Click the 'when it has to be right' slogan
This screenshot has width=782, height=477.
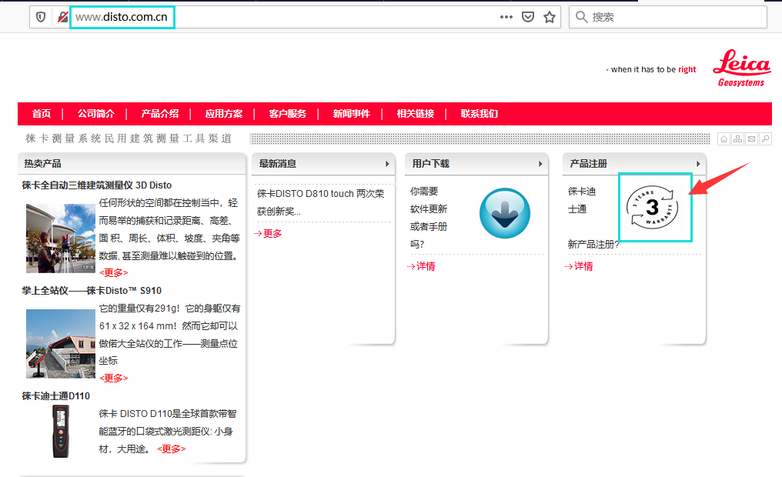[x=651, y=69]
